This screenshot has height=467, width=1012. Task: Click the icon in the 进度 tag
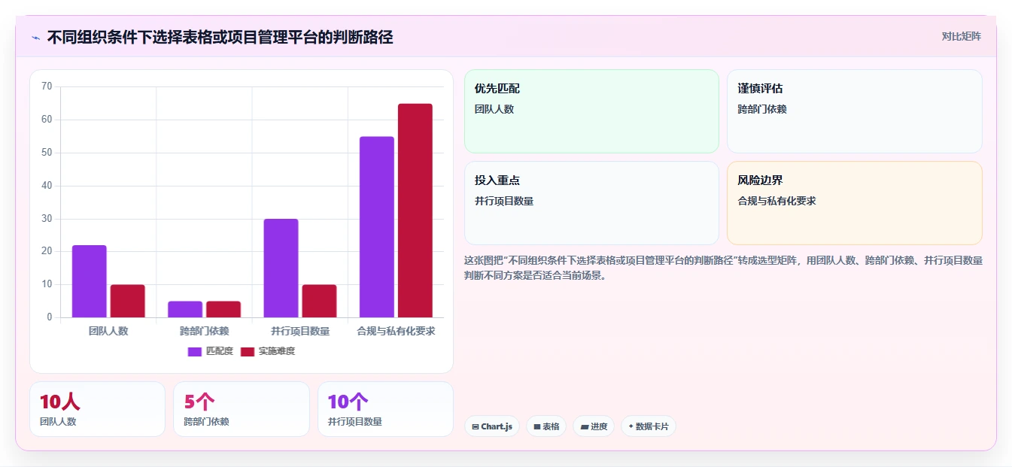click(x=585, y=426)
